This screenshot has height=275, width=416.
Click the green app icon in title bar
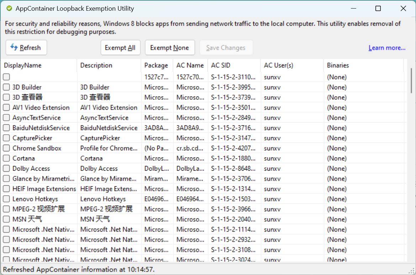point(9,9)
